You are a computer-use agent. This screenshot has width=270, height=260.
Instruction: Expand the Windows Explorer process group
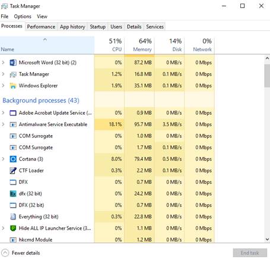(3, 86)
